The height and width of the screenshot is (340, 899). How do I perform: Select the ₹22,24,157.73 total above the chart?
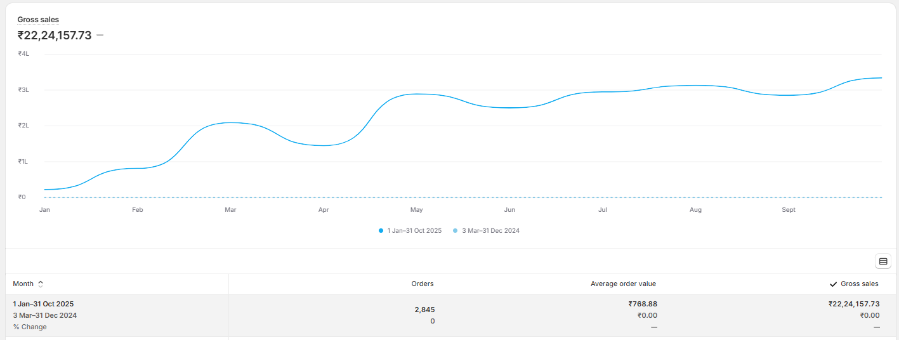pos(55,36)
